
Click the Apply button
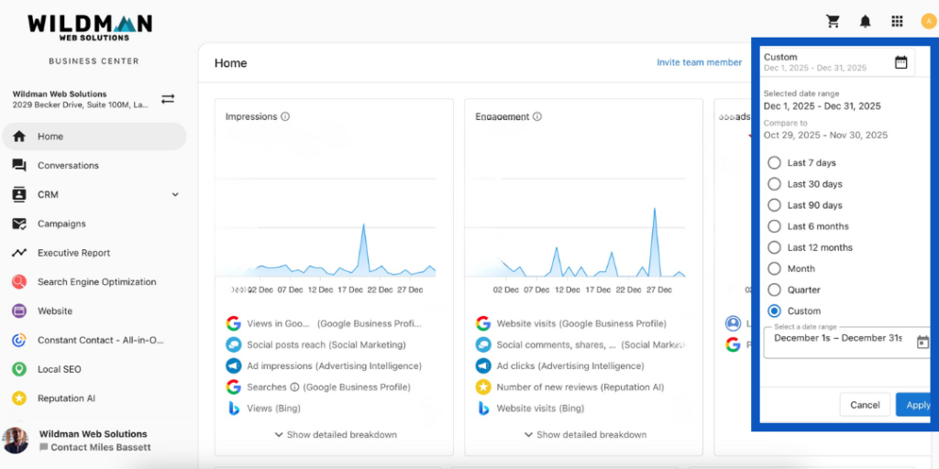(917, 405)
